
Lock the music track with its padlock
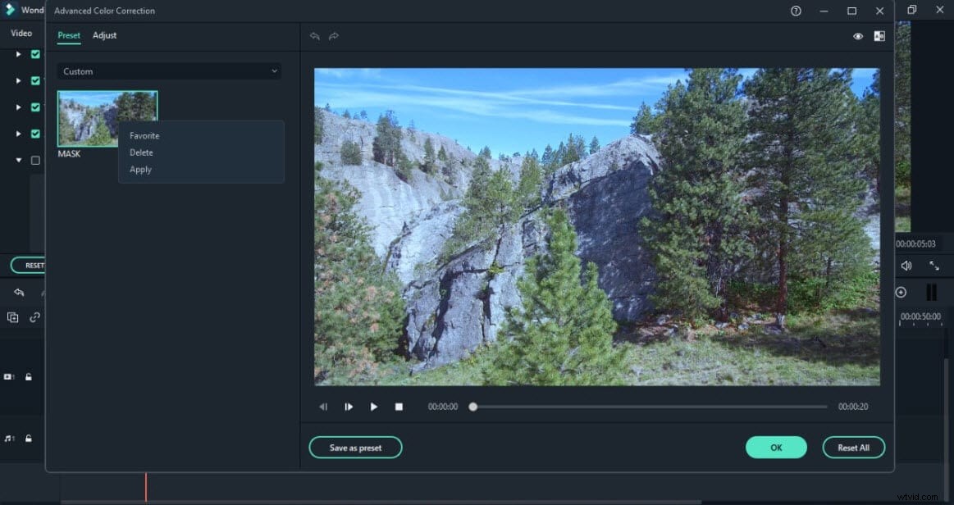coord(29,439)
